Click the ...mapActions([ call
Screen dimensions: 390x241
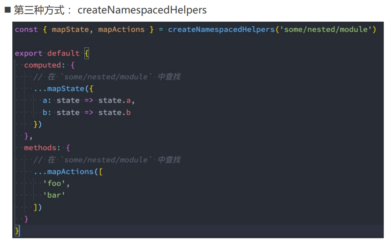(x=68, y=171)
